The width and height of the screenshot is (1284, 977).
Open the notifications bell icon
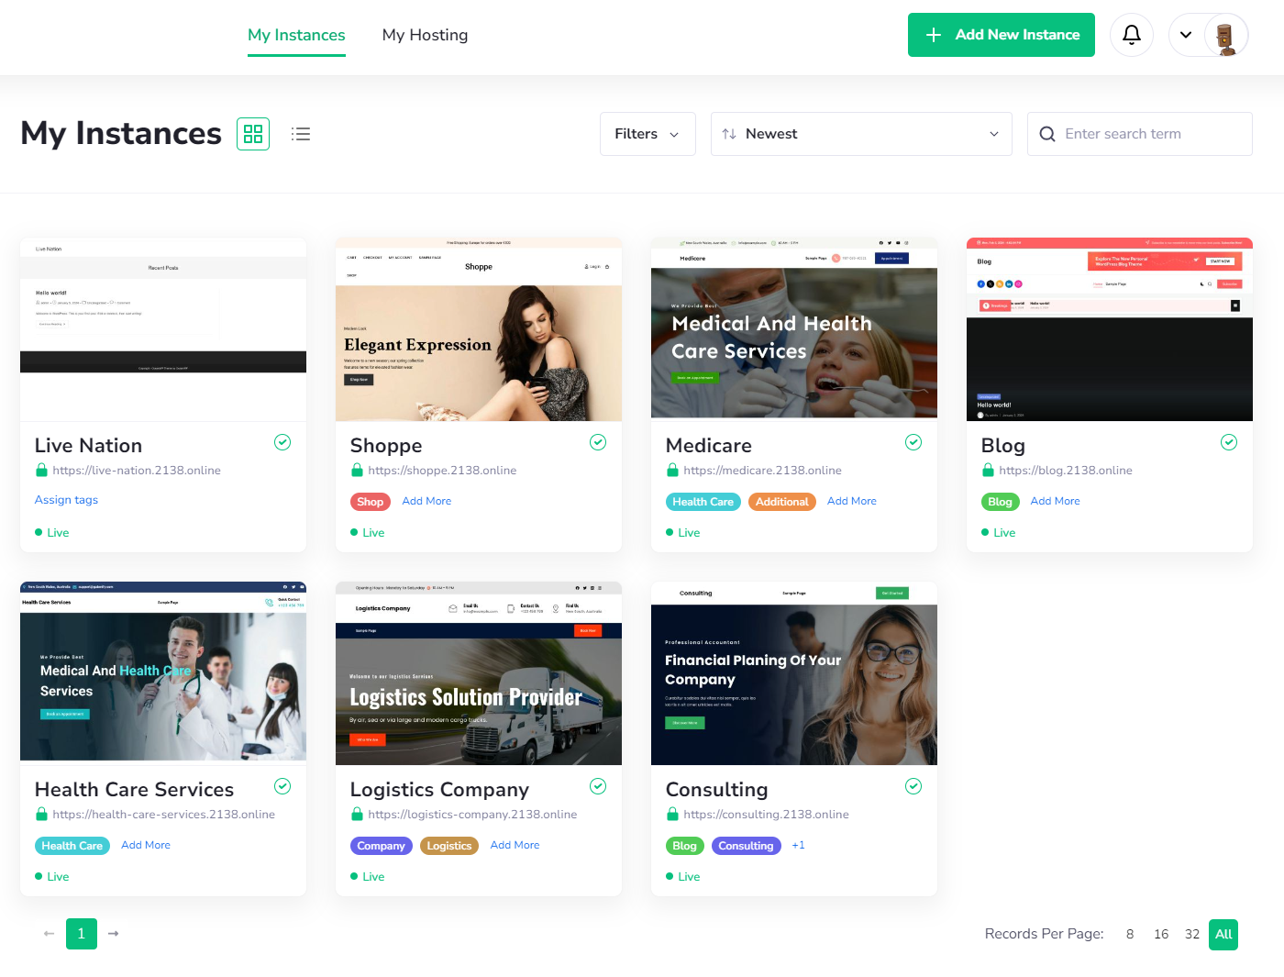pyautogui.click(x=1131, y=35)
